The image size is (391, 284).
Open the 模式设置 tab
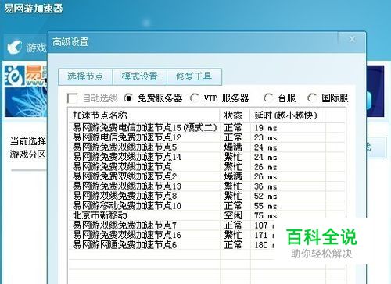click(140, 76)
